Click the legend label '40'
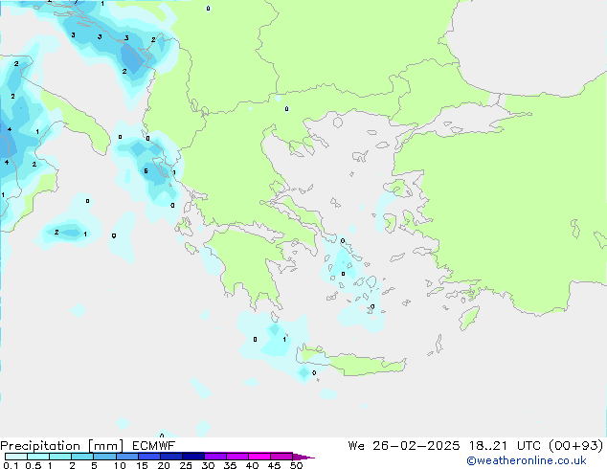Viewport: 607px width, 469px height. point(252,465)
